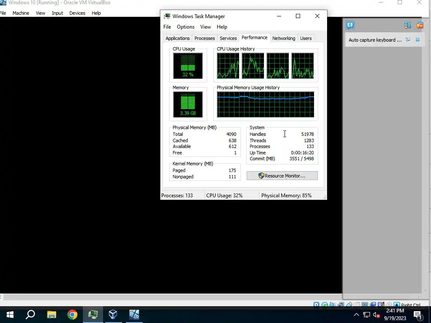Open VirtualBox window Help menu
This screenshot has width=431, height=323.
click(96, 13)
